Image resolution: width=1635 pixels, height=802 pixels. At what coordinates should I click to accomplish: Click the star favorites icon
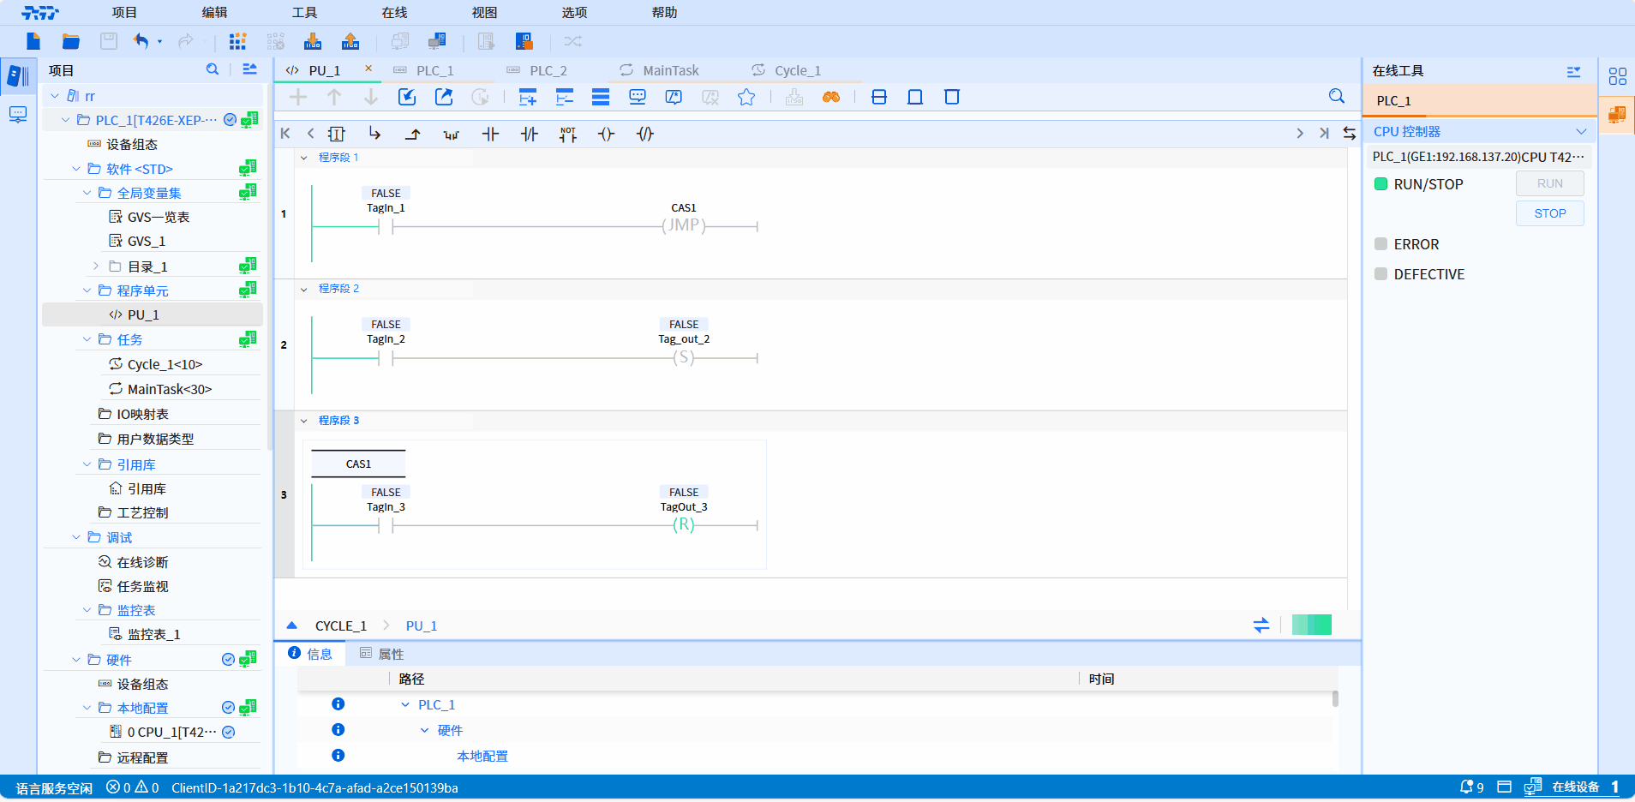(746, 97)
